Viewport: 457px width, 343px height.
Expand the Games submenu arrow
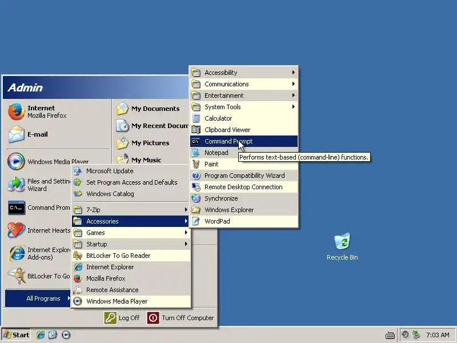[186, 233]
